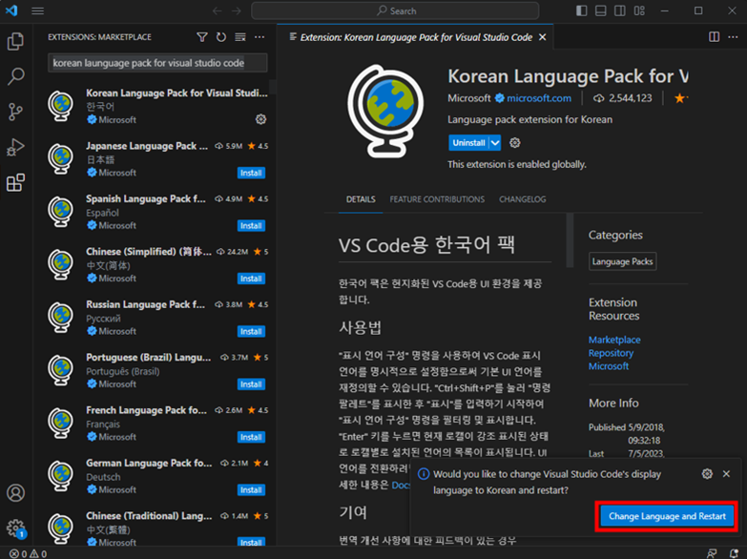Install the Spanish Language Pack
The image size is (747, 559).
251,226
